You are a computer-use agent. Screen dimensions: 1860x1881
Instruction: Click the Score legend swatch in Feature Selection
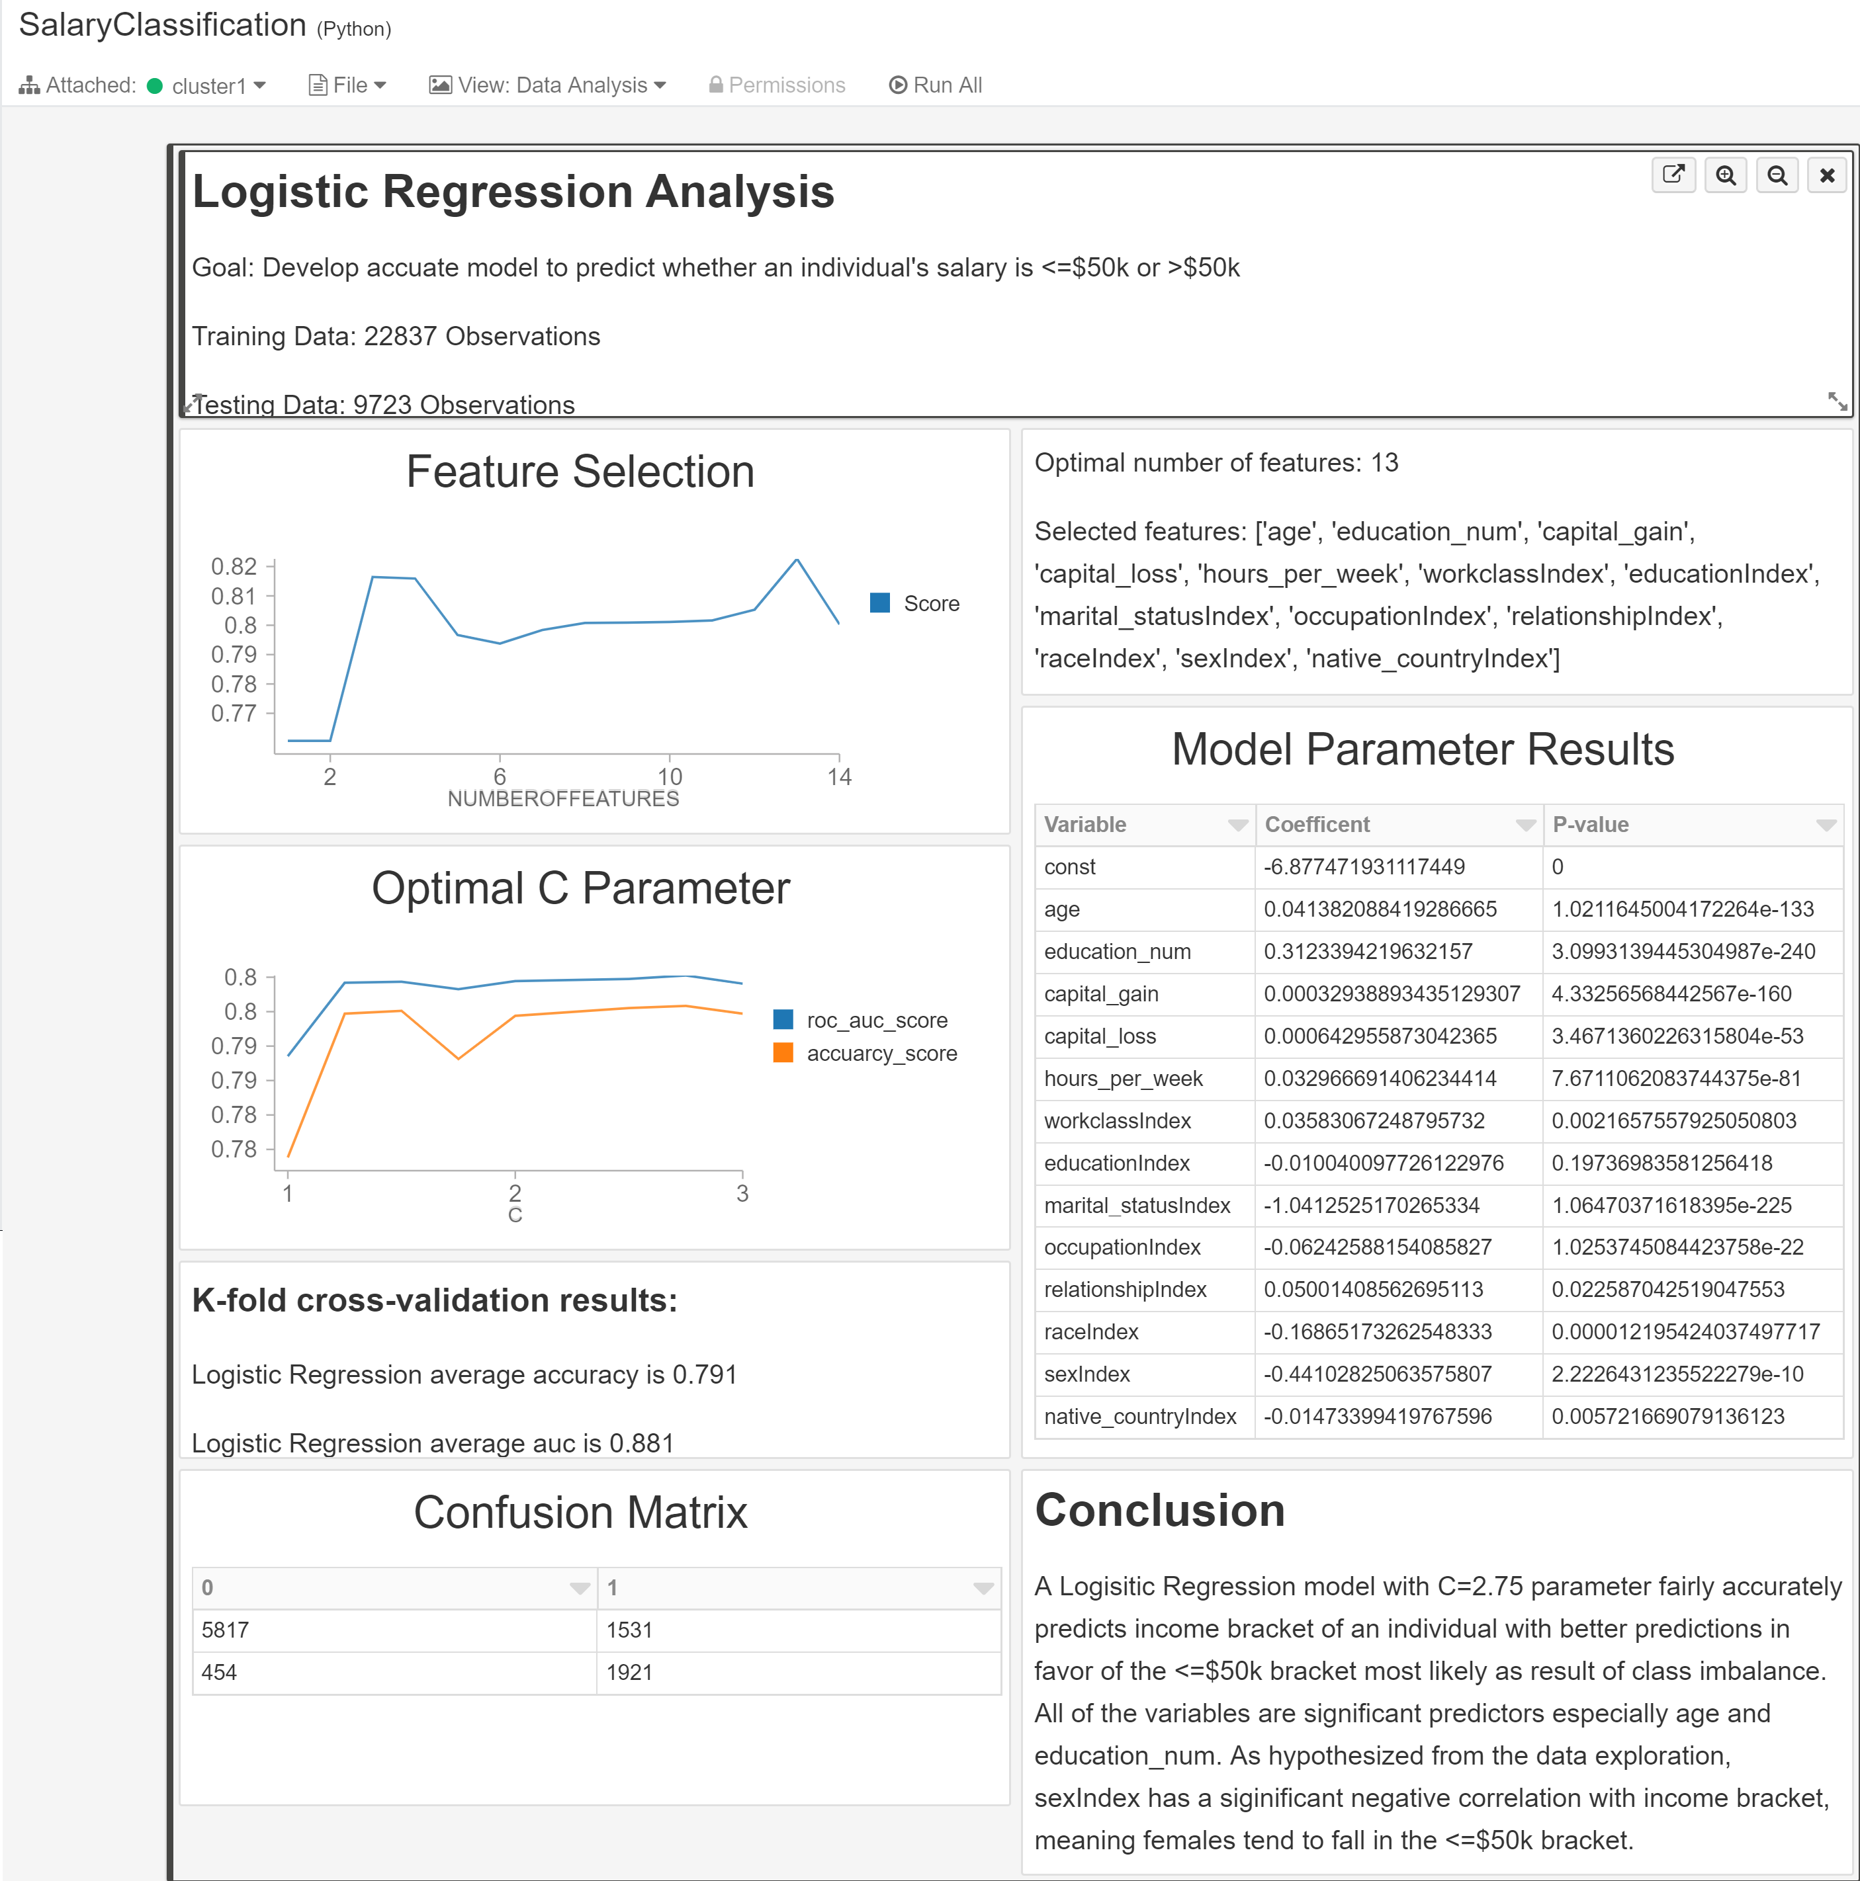[x=879, y=603]
